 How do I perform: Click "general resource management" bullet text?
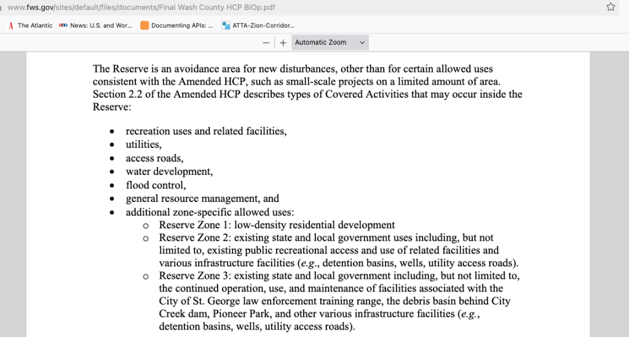202,198
